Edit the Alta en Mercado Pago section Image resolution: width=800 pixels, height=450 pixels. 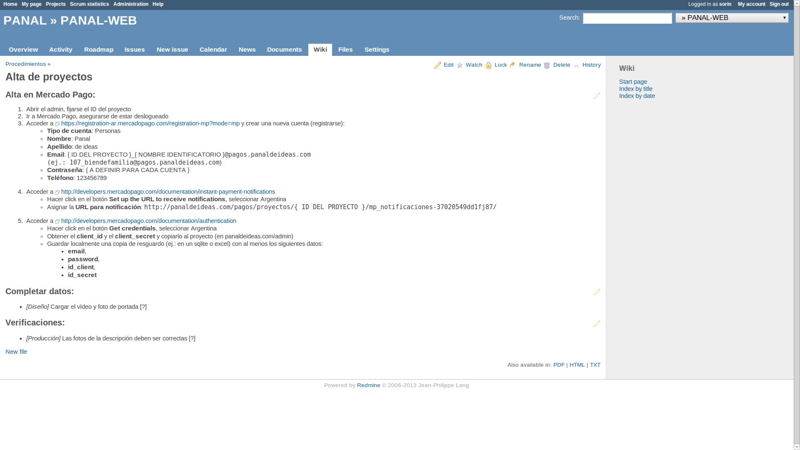tap(597, 96)
